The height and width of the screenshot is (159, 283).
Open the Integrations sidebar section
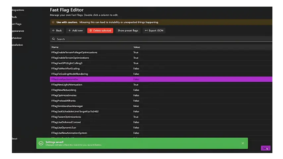[18, 10]
